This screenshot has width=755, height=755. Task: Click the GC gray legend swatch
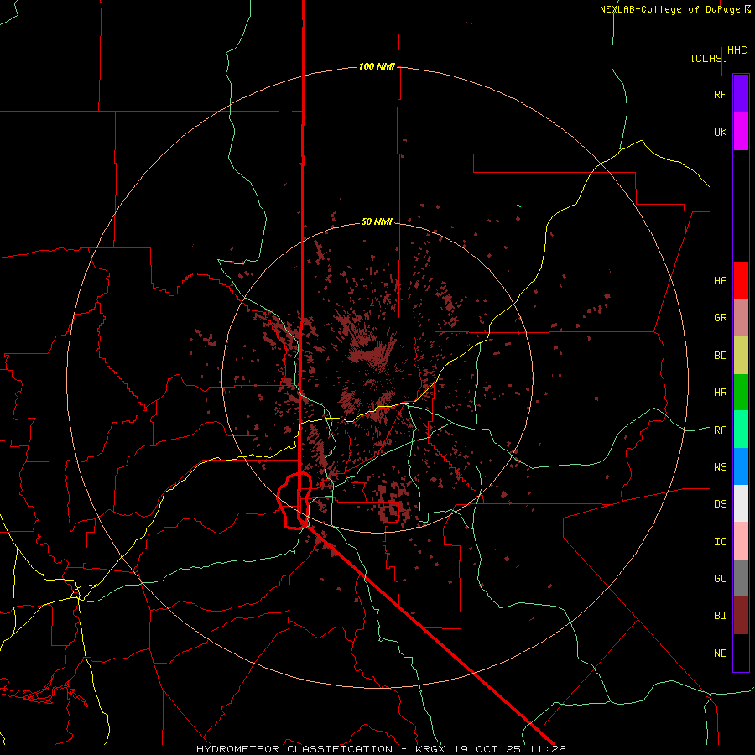point(741,578)
